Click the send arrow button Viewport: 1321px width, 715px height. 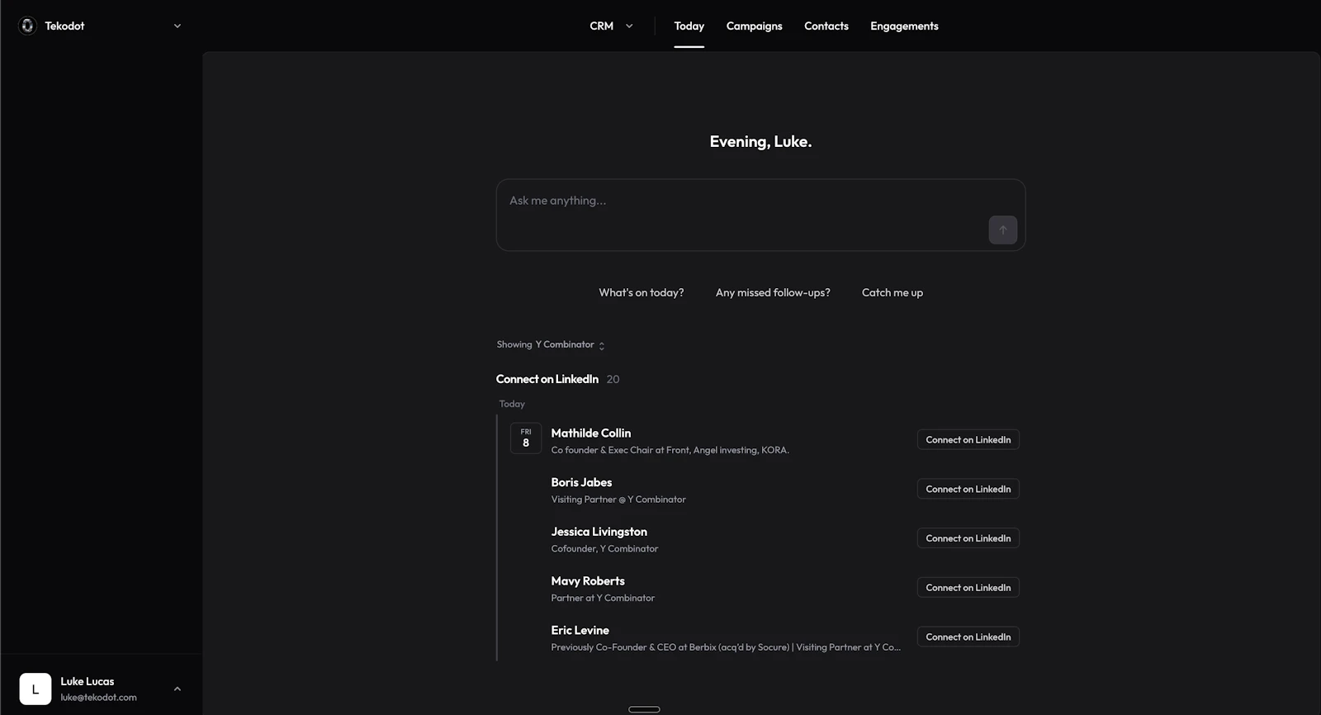click(1002, 230)
